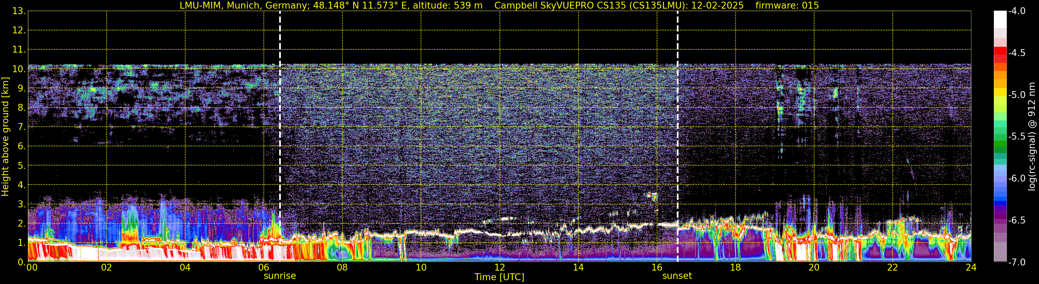Click the "log(rc-signal) @ 912 nm" colorbar title
The width and height of the screenshot is (1039, 284).
1032,136
